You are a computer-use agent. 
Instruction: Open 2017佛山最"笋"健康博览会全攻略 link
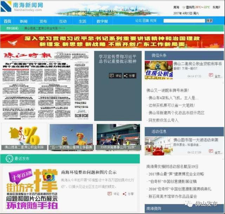click(176, 174)
